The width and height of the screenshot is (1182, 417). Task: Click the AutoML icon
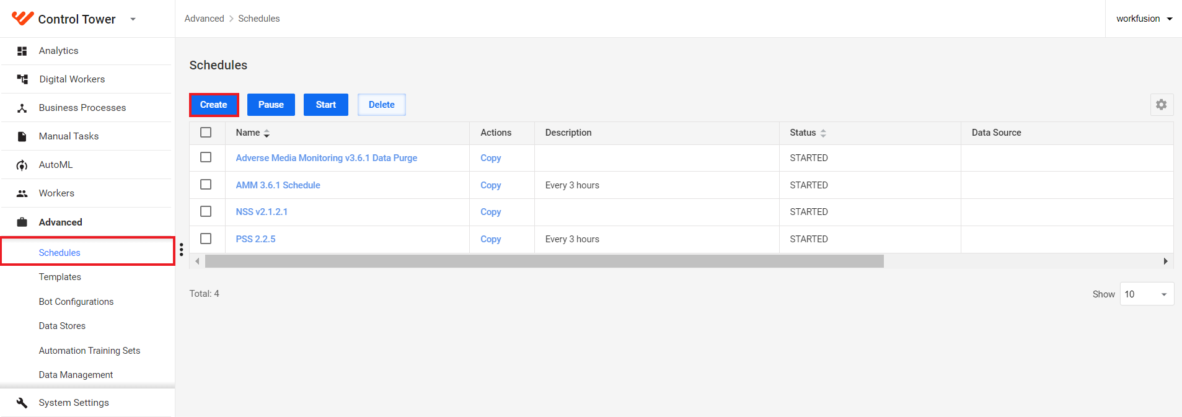click(22, 165)
